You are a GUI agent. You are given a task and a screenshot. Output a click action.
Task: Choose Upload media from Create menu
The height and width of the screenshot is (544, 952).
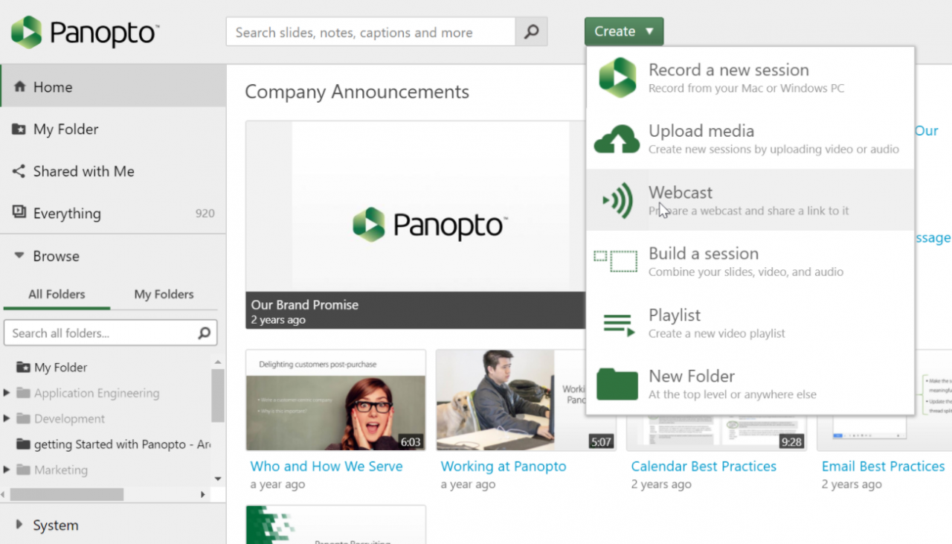point(750,138)
